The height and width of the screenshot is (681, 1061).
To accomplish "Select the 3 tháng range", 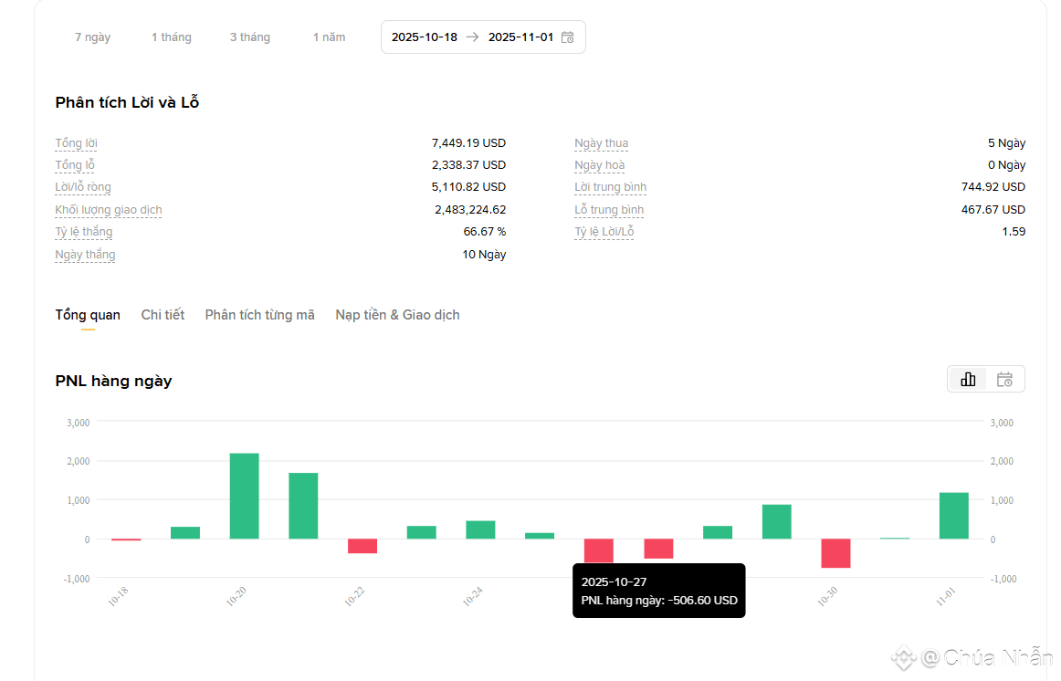I will [249, 37].
